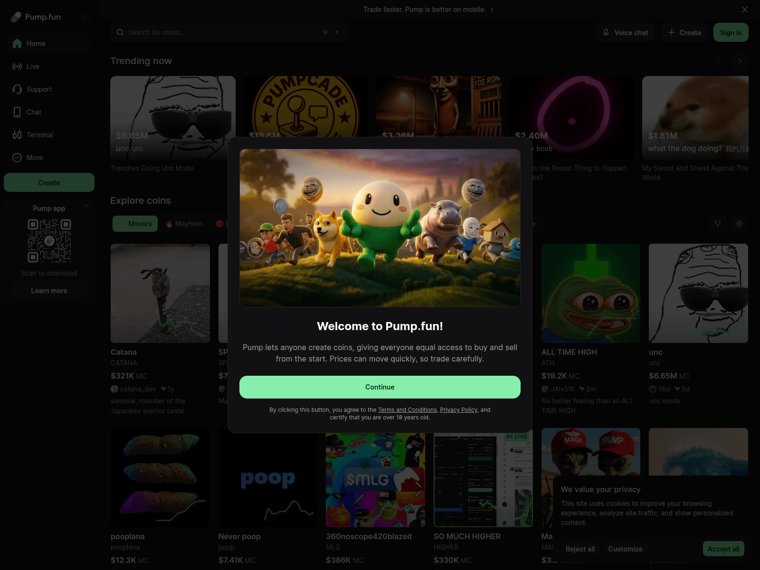Open the Explore coins settings gear
Viewport: 760px width, 570px height.
coord(740,224)
